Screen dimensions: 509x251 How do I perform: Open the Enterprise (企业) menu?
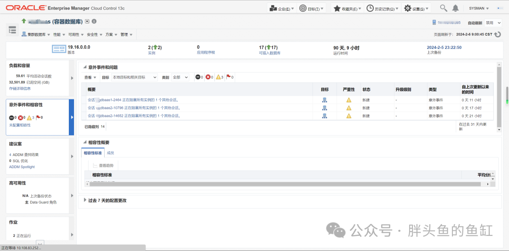pyautogui.click(x=282, y=8)
